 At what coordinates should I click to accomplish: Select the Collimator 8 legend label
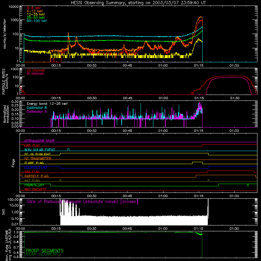click(x=37, y=108)
